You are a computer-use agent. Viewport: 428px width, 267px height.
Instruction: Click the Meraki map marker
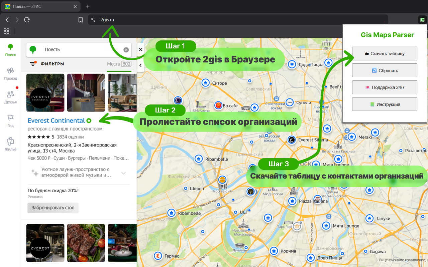351,137
